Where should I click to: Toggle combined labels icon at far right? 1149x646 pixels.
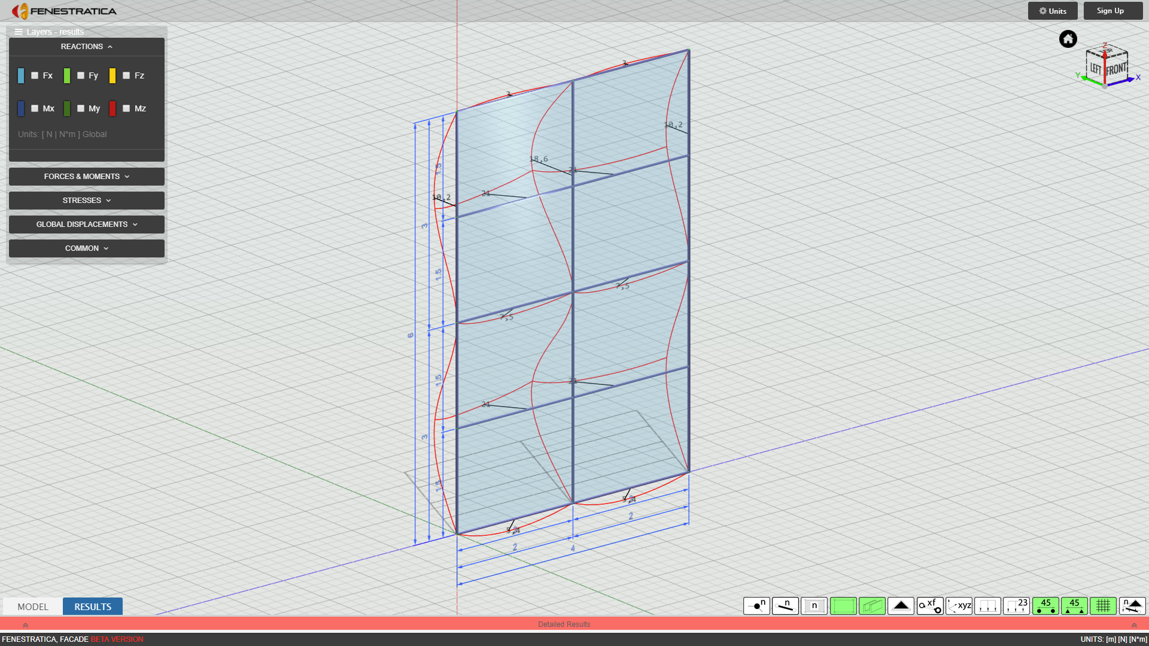point(1132,606)
